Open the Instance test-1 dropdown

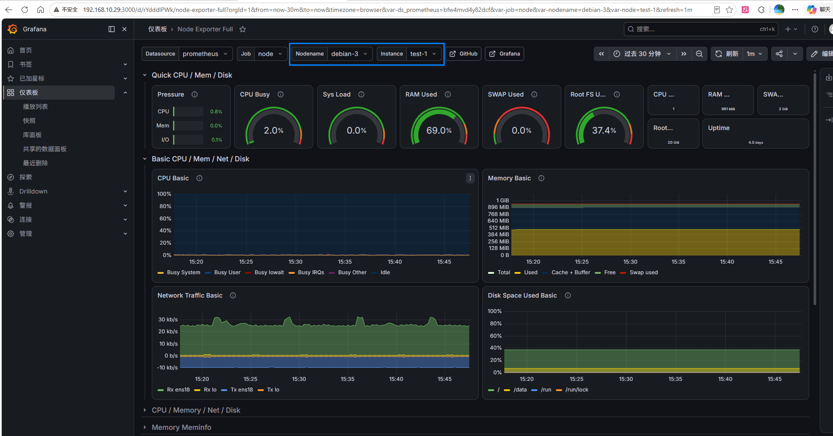pyautogui.click(x=424, y=54)
